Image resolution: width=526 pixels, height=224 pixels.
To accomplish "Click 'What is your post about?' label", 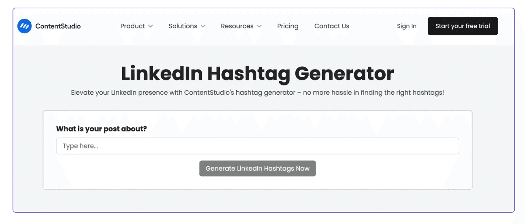I will point(102,129).
